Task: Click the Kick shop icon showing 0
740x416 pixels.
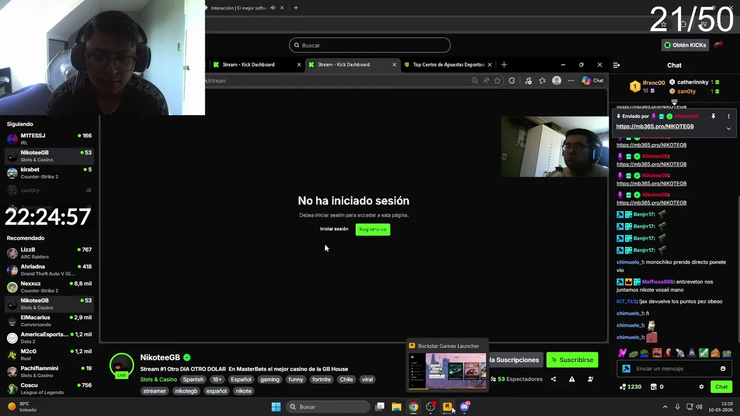Action: click(657, 387)
